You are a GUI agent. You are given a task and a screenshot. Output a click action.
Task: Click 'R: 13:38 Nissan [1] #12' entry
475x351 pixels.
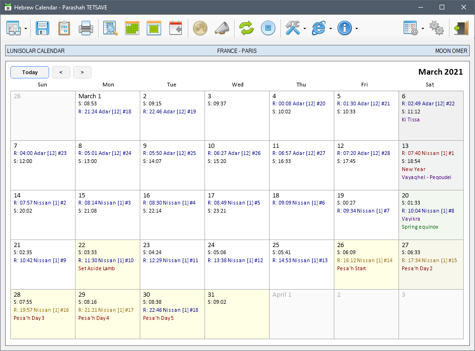[x=236, y=260]
